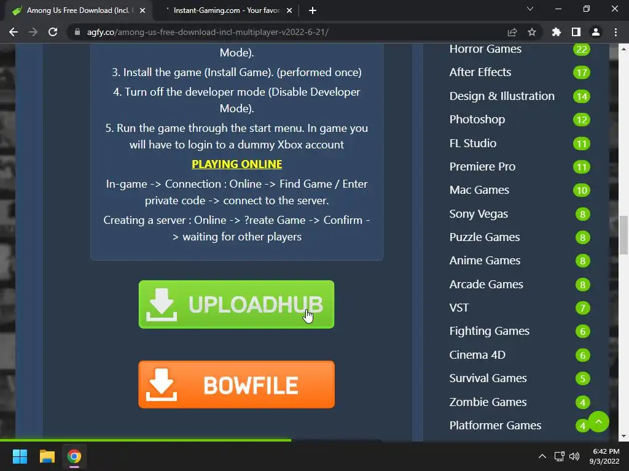Open the Fighting Games category

pos(489,331)
